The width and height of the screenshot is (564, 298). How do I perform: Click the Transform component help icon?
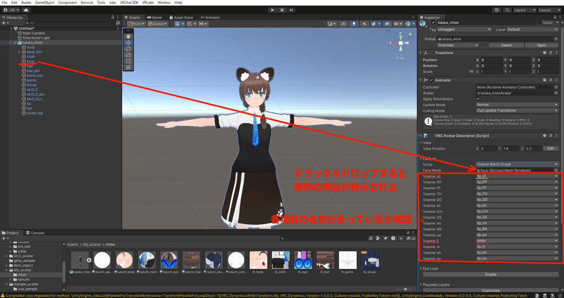tap(544, 53)
